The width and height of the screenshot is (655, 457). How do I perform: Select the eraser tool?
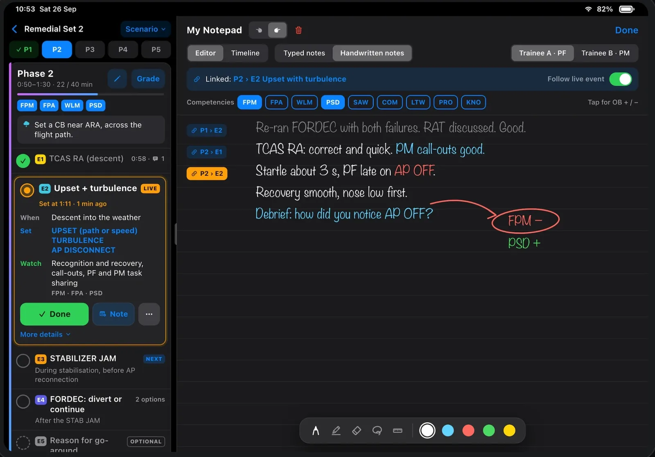tap(357, 430)
